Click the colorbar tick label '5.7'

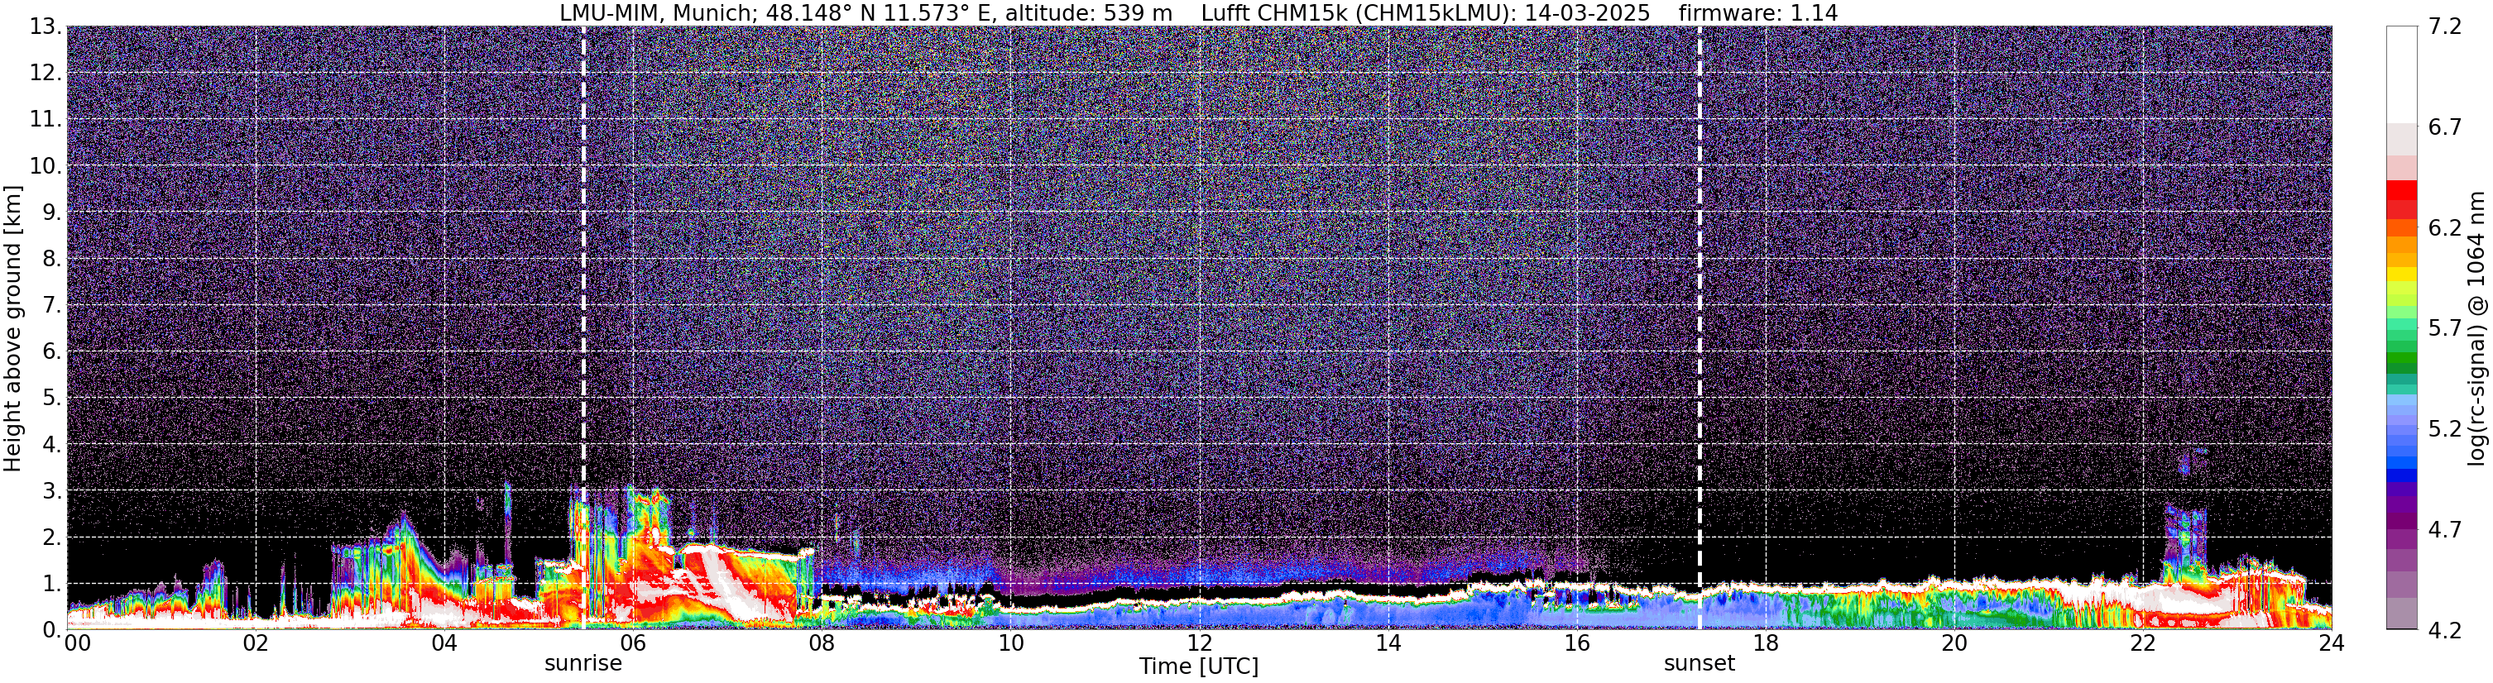click(x=2445, y=329)
